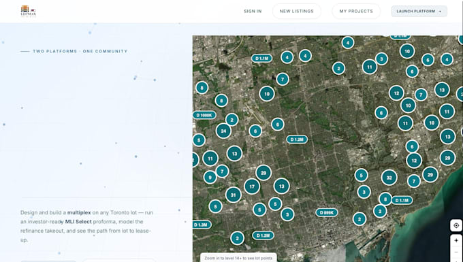Zoom out with the map minus button

pyautogui.click(x=456, y=252)
